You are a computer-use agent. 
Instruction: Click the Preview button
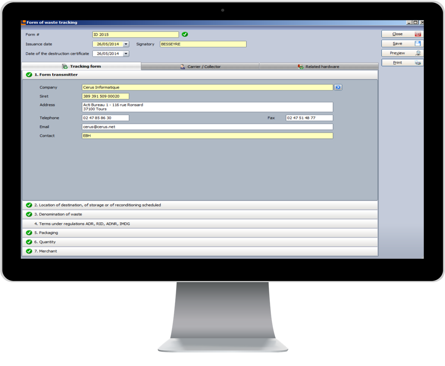(x=402, y=53)
